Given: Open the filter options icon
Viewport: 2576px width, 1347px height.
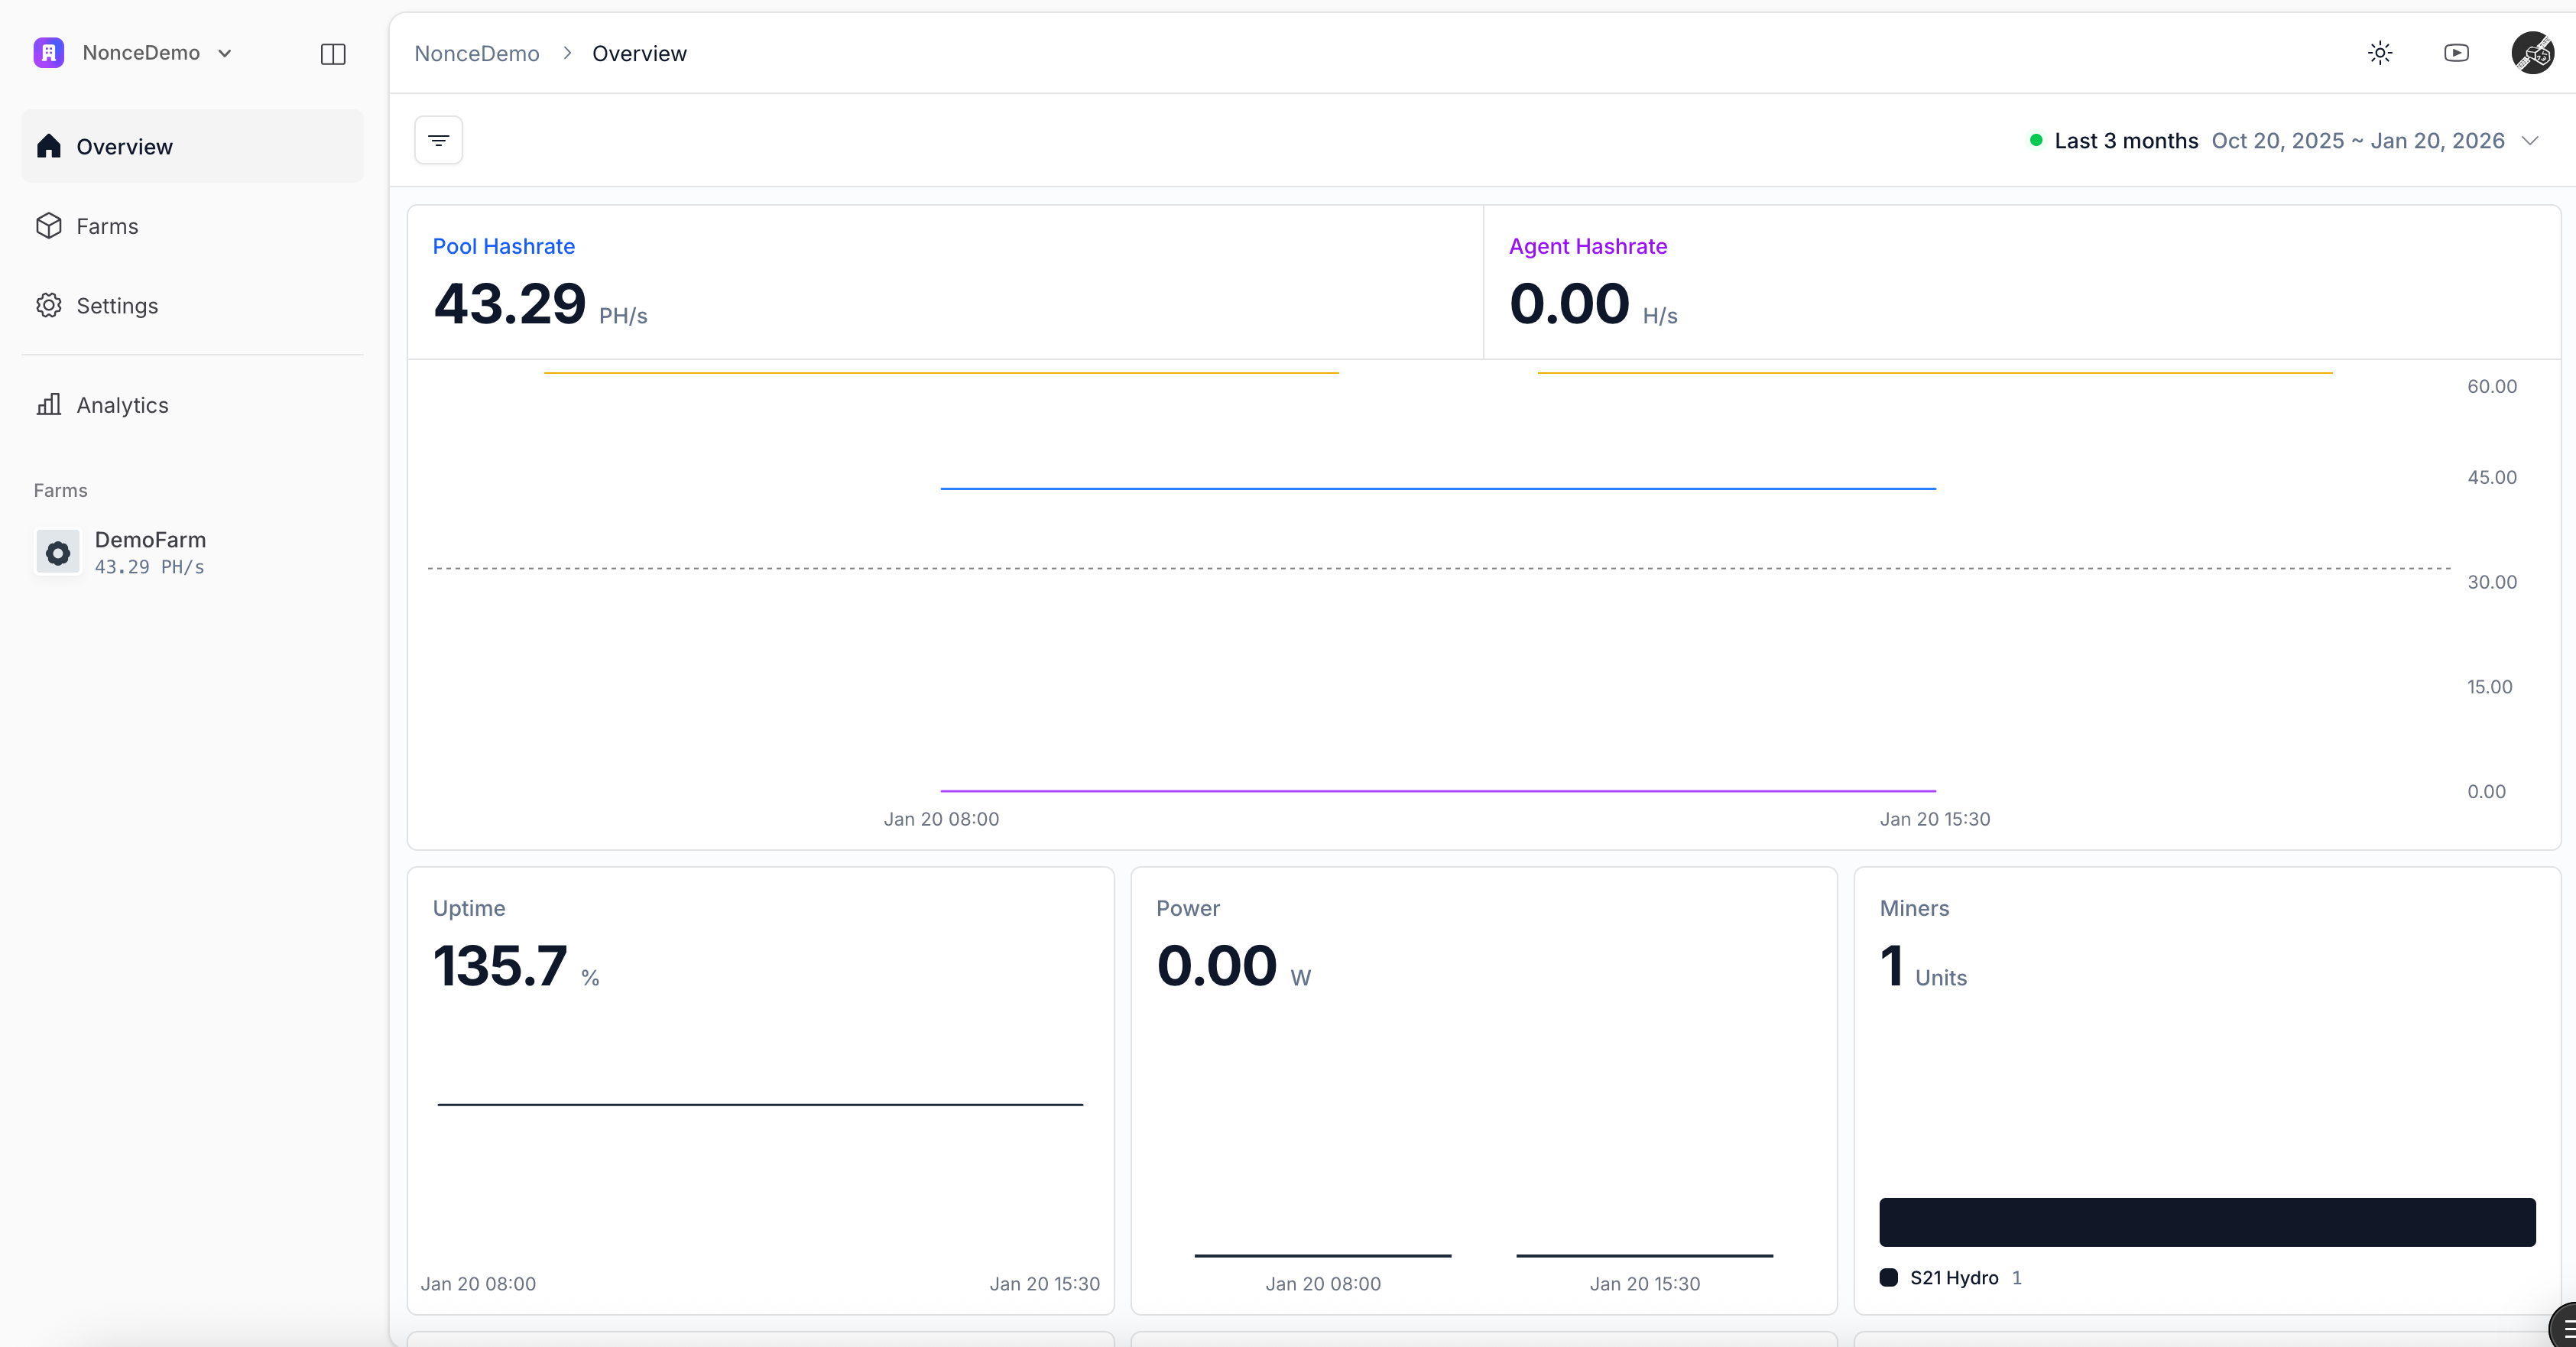Looking at the screenshot, I should 438,139.
